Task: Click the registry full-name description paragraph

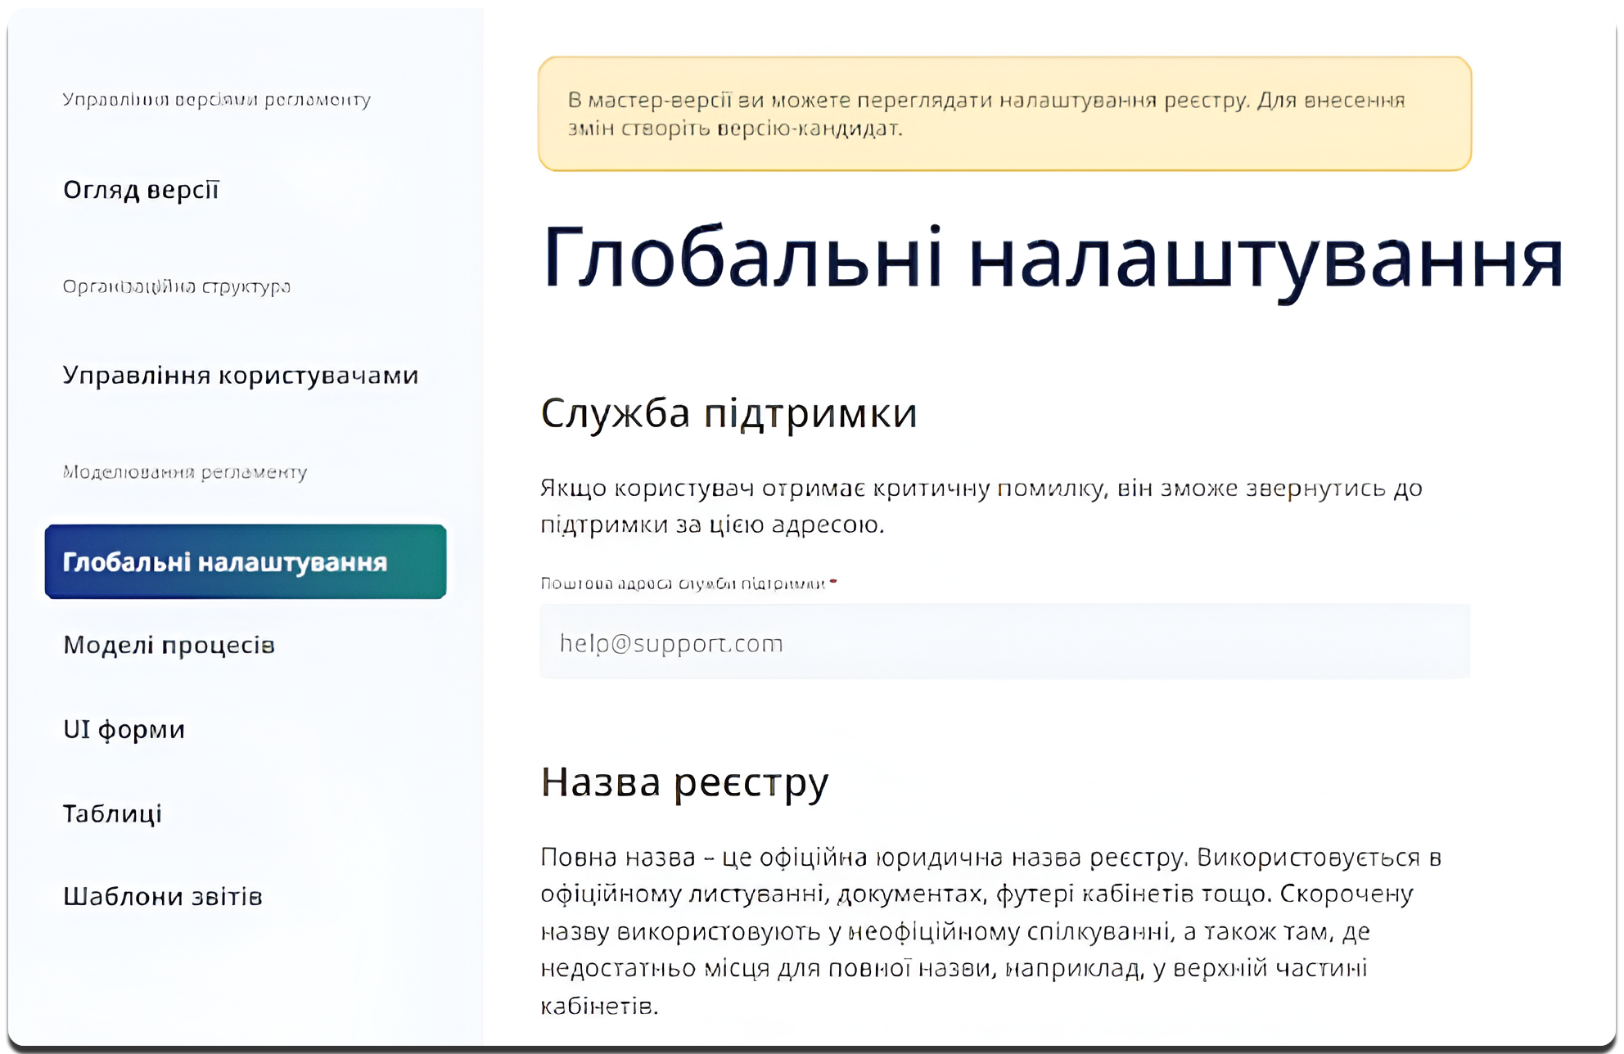Action: pos(990,930)
